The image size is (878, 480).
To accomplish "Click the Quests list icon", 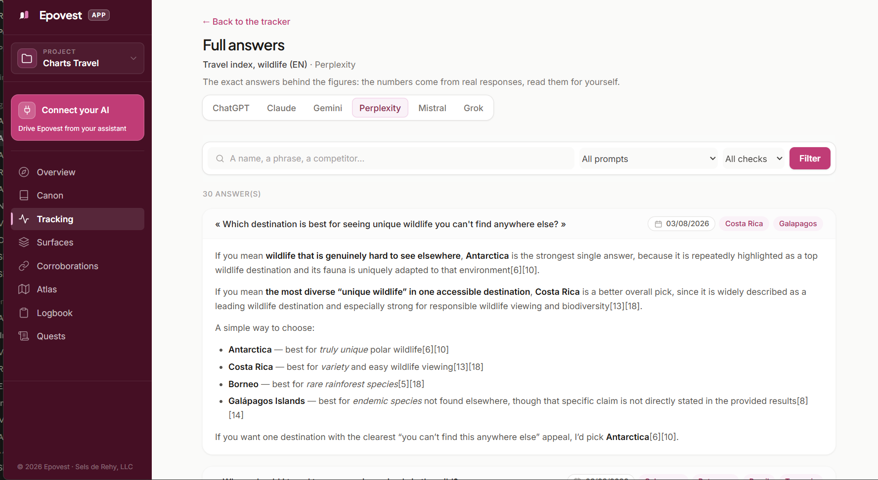I will (x=24, y=336).
